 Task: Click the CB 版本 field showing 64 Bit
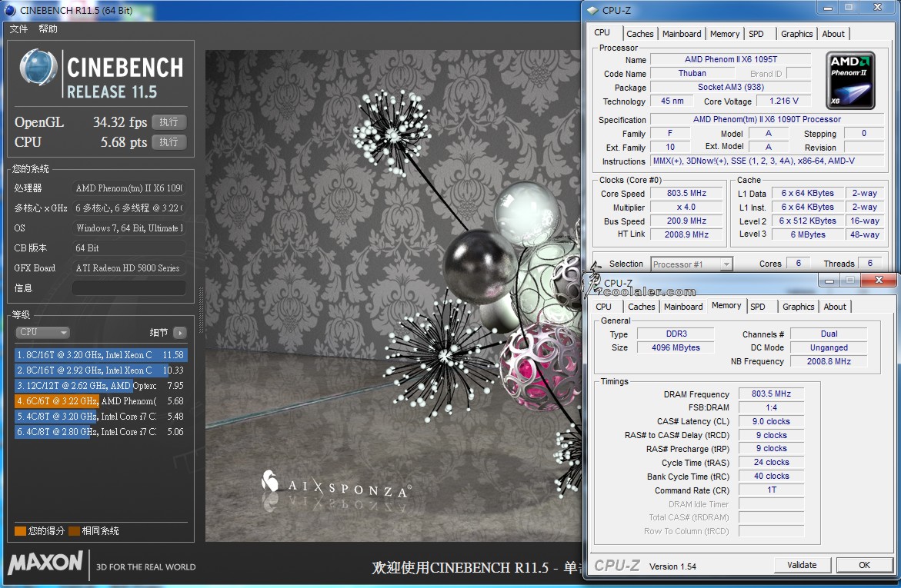coord(128,248)
